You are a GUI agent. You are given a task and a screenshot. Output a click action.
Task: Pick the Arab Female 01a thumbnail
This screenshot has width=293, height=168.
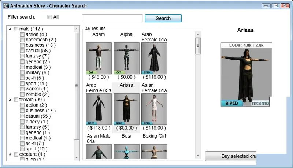[x=154, y=58]
